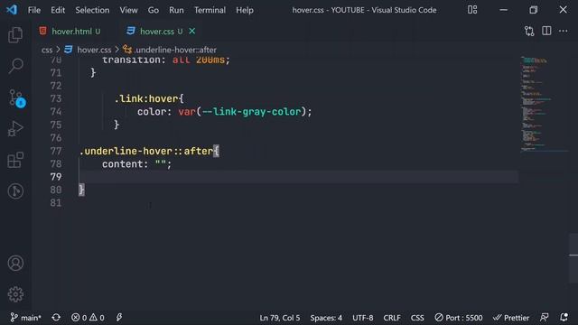Click the vertical scrollbar slider
Viewport: 578px width, 325px height.
573,258
